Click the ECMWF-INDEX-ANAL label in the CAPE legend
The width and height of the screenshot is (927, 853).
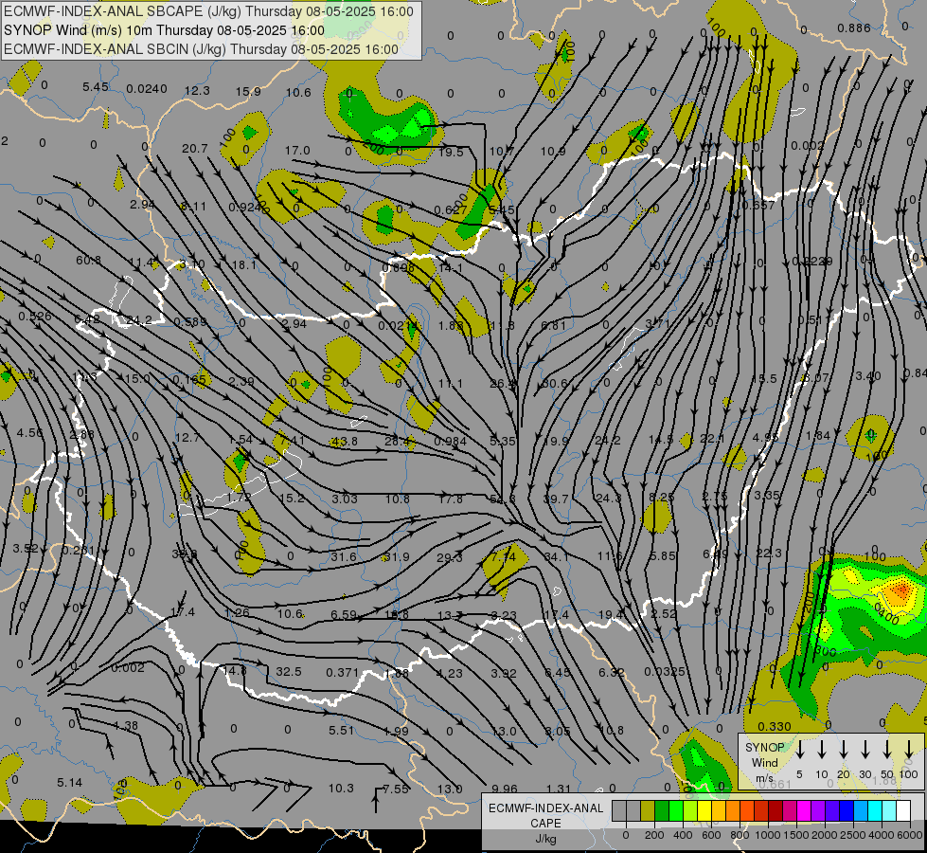pyautogui.click(x=545, y=808)
